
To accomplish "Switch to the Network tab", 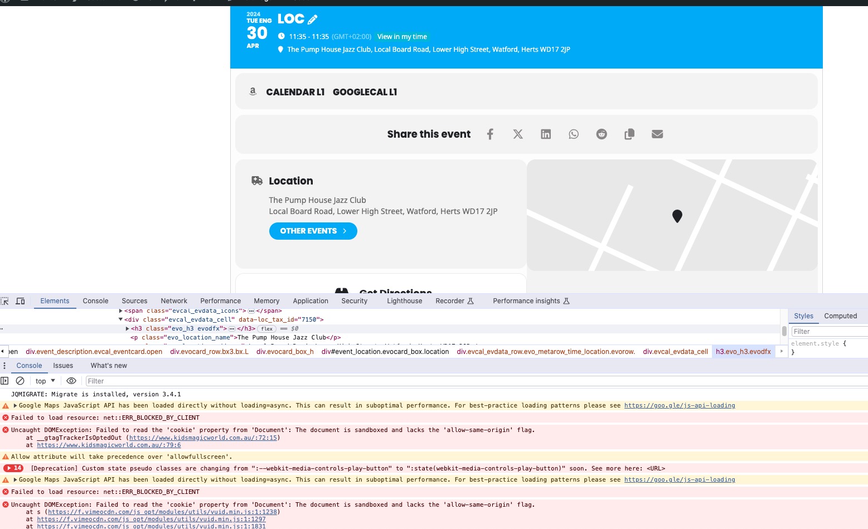I will pos(174,301).
